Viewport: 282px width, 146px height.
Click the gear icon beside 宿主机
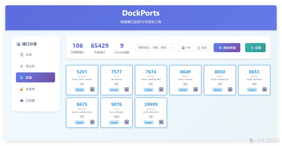pos(22,66)
